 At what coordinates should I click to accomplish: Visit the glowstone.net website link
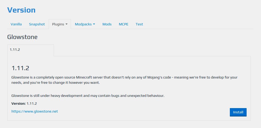35,111
